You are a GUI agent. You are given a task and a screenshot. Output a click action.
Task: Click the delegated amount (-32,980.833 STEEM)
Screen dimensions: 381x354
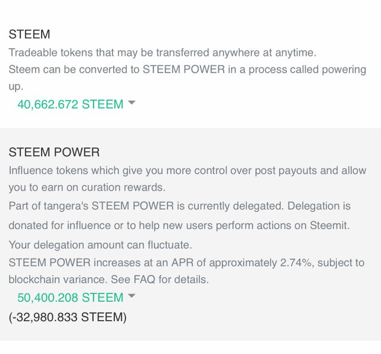67,317
